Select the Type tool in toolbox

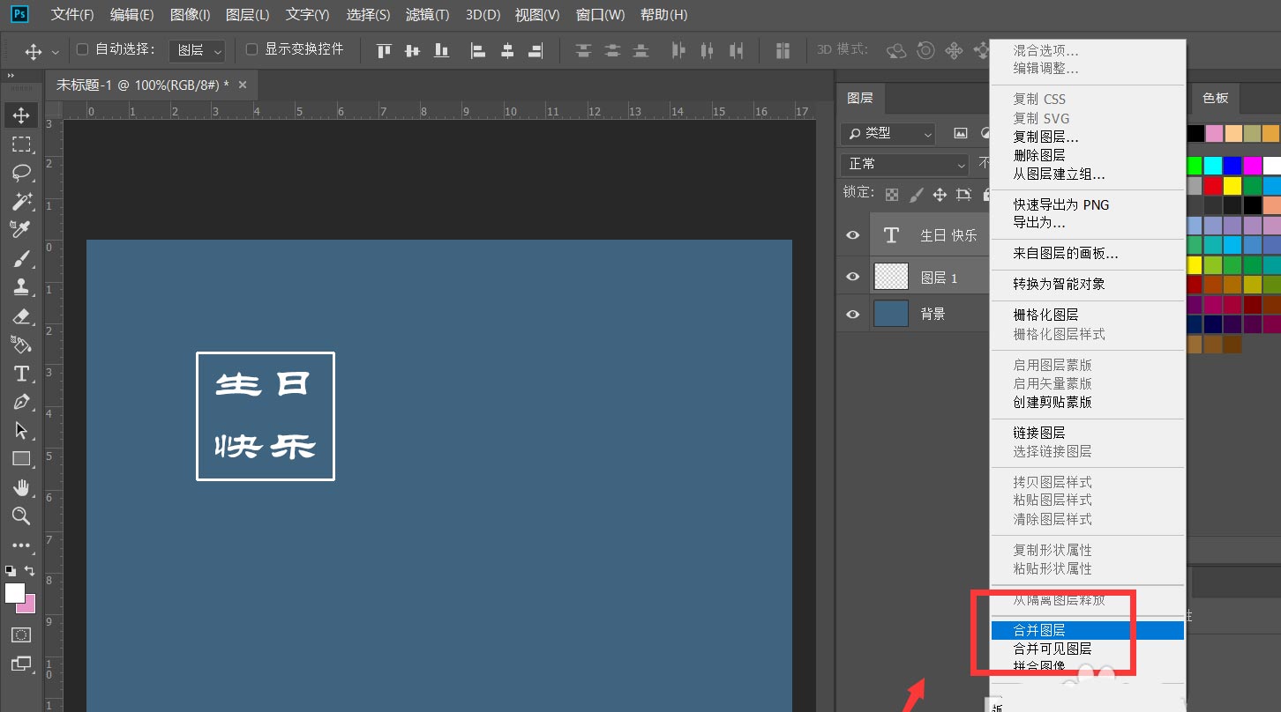click(x=21, y=374)
